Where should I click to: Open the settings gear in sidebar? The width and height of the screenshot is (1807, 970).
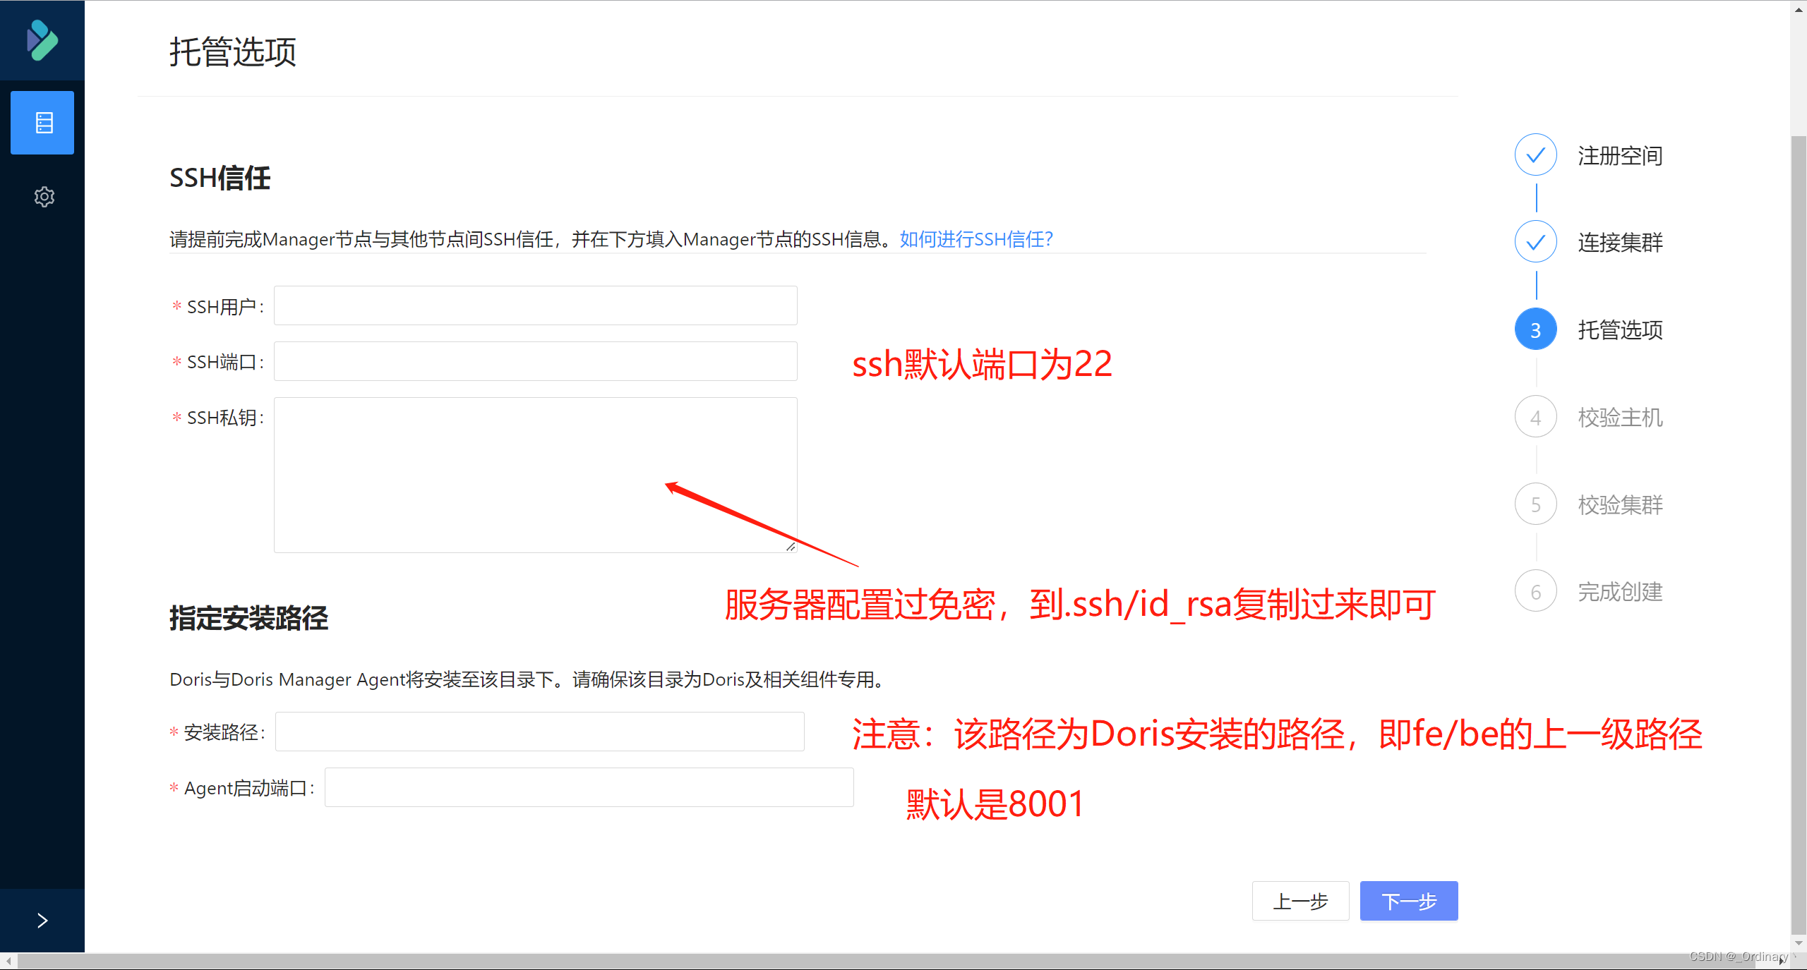click(x=44, y=196)
